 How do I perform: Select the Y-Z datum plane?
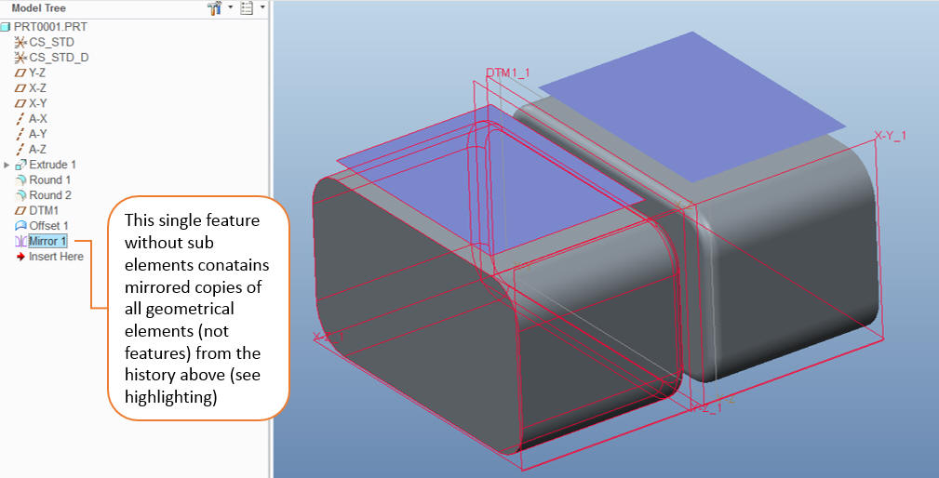37,73
